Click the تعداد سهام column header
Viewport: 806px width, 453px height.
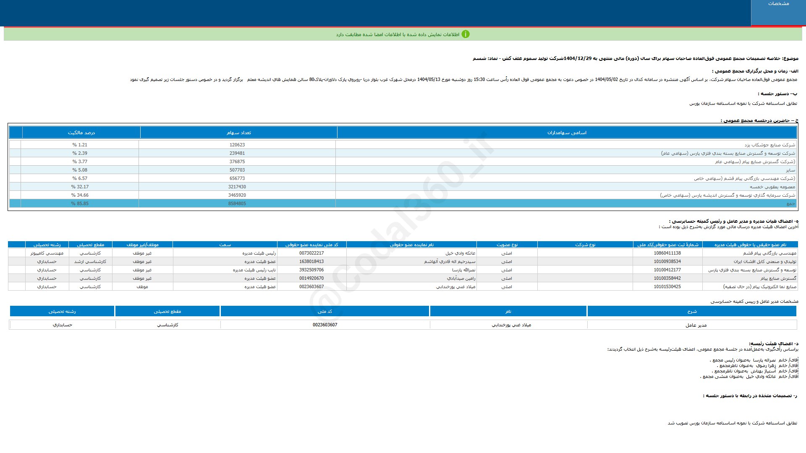coord(239,133)
